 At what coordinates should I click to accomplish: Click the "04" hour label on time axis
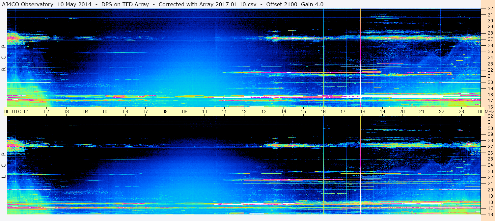coord(86,111)
